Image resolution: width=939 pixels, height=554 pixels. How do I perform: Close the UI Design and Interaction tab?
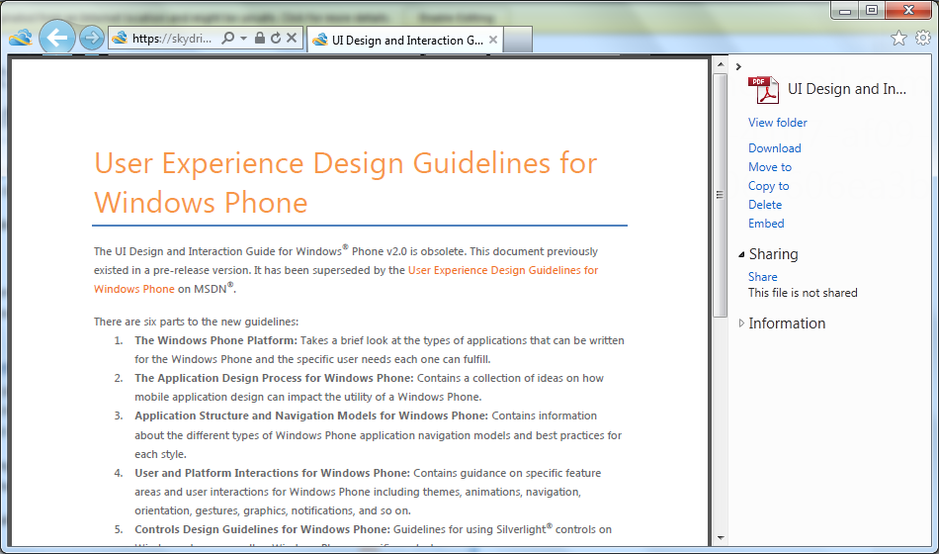coord(493,40)
